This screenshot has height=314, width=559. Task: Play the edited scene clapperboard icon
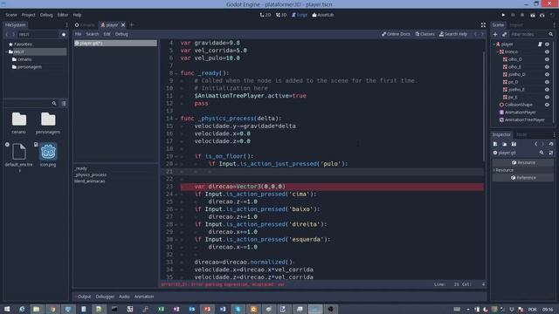tap(533, 15)
